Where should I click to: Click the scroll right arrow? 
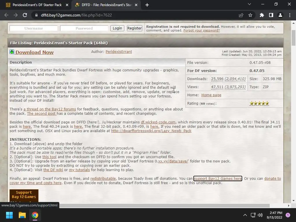[x=289, y=206]
